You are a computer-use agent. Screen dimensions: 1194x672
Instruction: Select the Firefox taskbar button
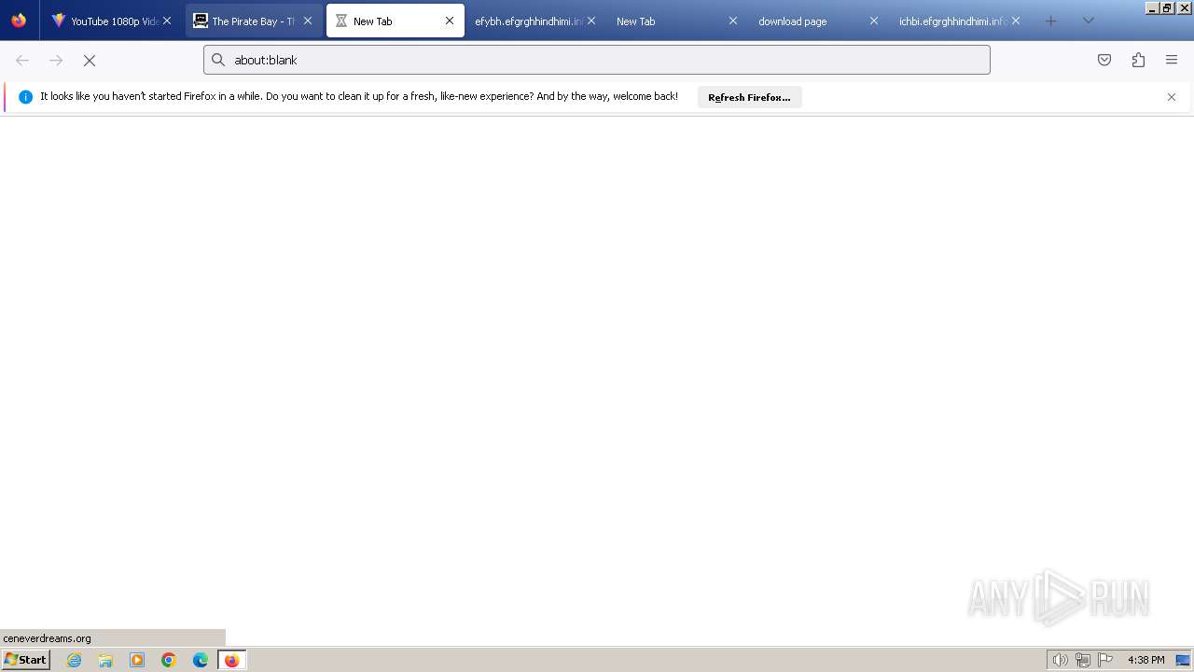pos(231,660)
